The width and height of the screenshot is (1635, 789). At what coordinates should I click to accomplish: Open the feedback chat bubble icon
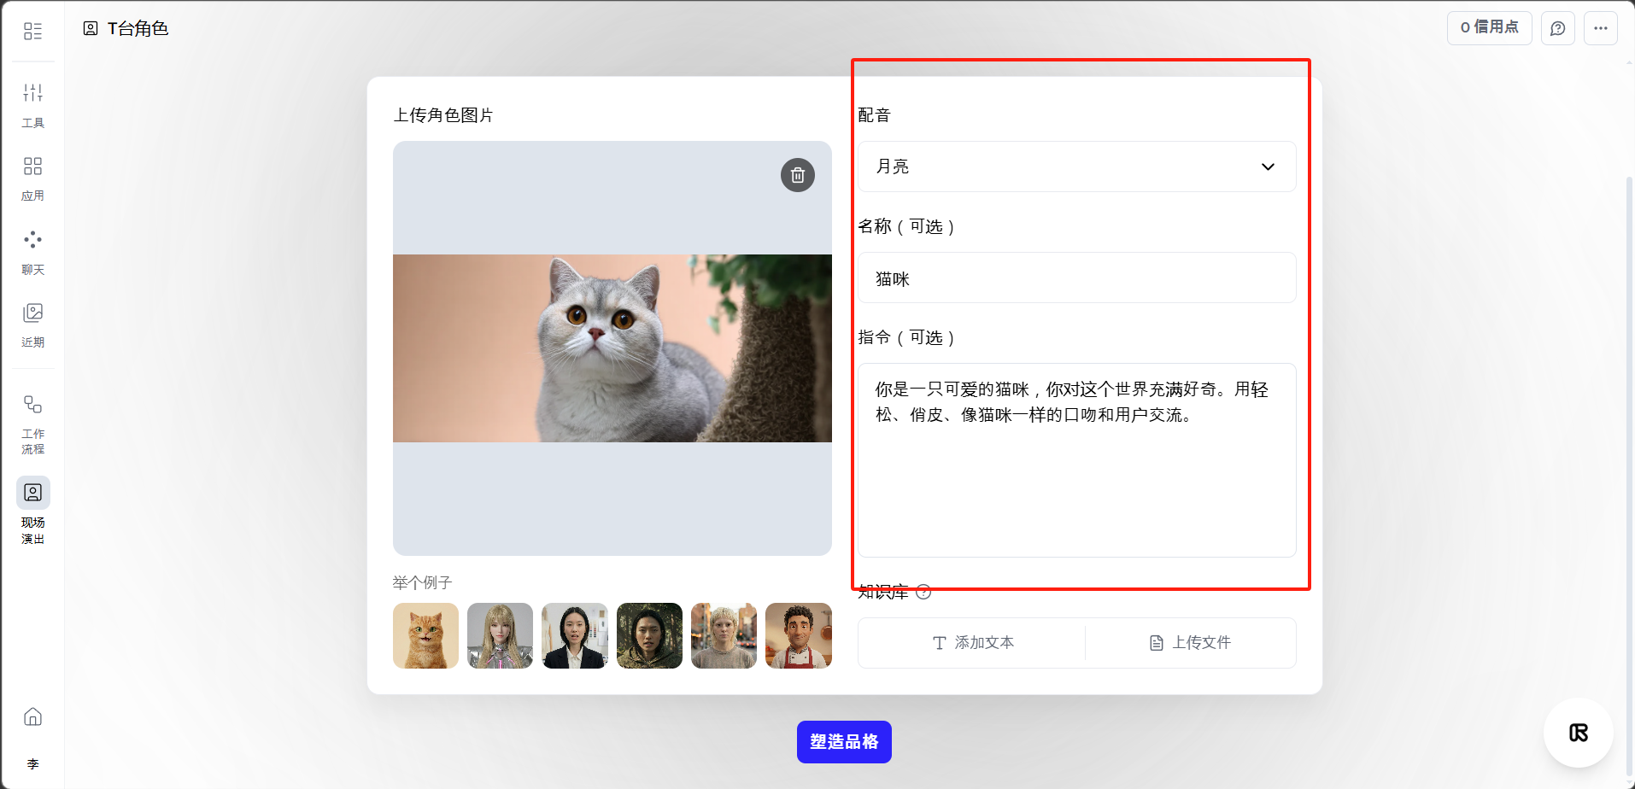1557,28
